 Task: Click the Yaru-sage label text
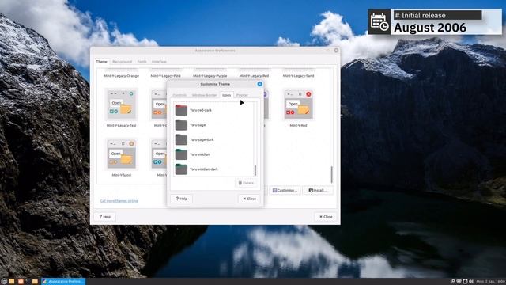click(x=198, y=125)
